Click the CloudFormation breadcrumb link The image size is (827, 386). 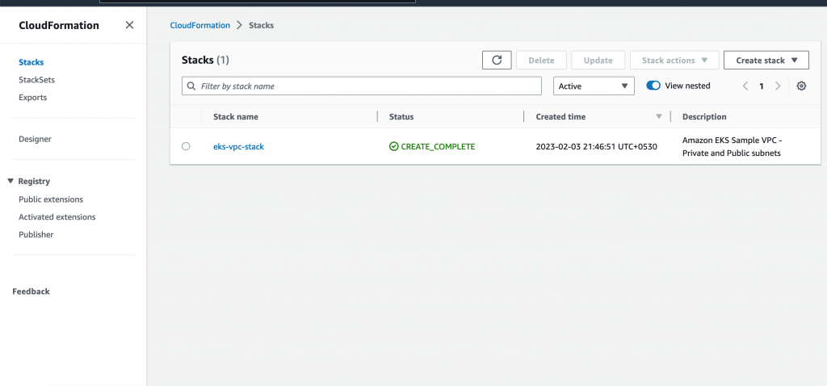[x=199, y=26]
